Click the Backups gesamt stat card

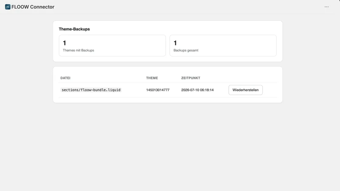click(223, 46)
